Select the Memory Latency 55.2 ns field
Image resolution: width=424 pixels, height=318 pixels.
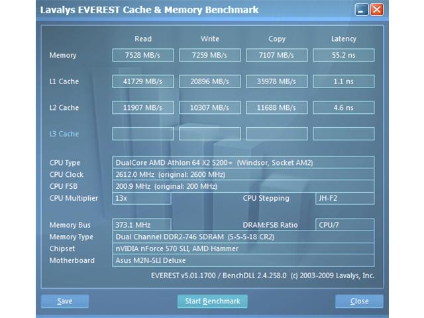344,55
